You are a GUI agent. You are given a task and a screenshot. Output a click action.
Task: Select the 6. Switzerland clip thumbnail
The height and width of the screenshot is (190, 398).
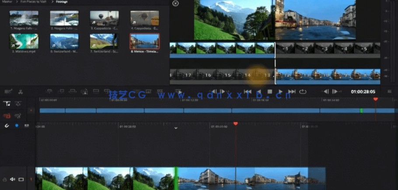64,41
